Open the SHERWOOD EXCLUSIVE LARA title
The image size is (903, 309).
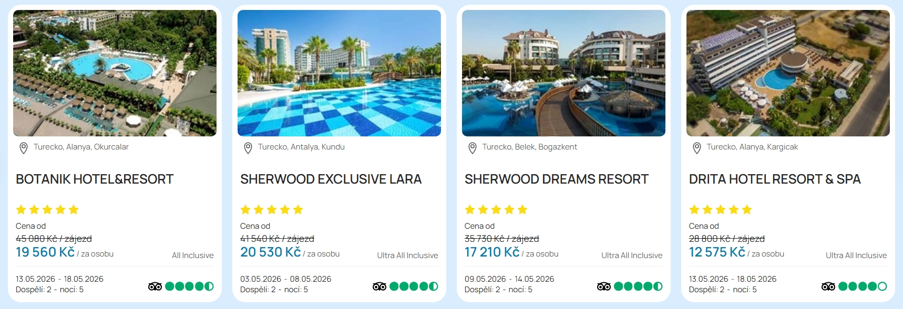click(331, 179)
